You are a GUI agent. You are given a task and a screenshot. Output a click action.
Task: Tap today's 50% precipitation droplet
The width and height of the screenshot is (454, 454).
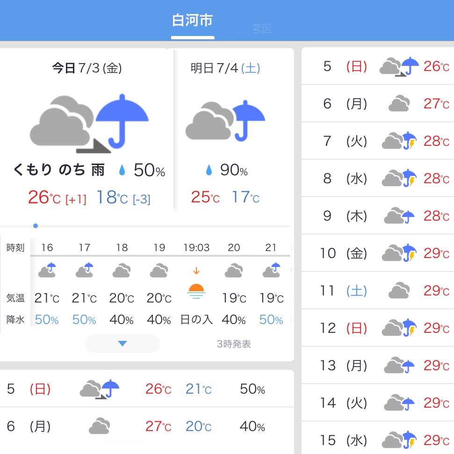(122, 170)
